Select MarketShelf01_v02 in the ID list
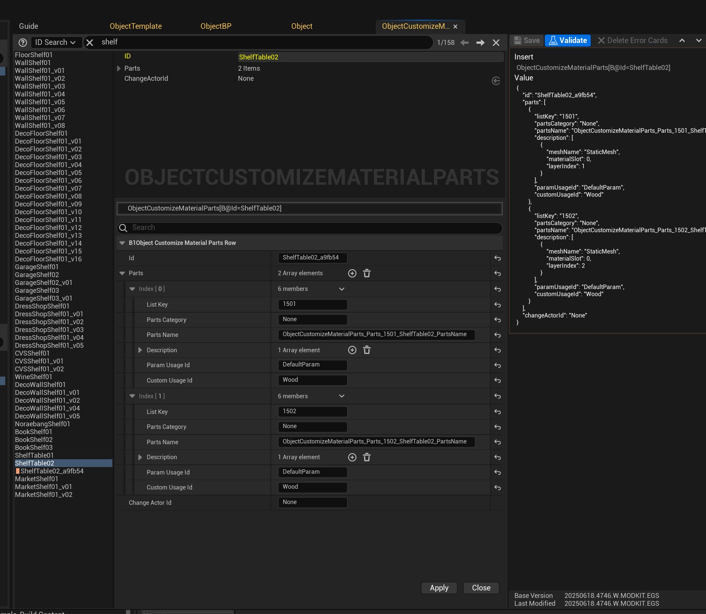Screen dimensions: 706x614 pos(44,495)
